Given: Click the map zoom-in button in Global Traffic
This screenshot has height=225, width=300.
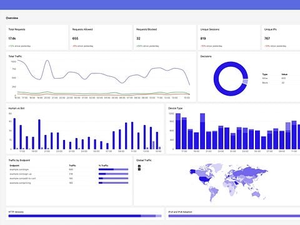Looking at the screenshot, I should click(x=139, y=166).
